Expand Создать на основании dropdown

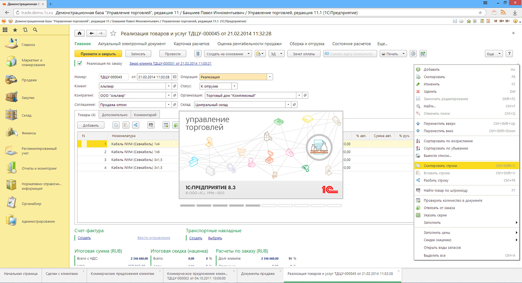pos(228,54)
